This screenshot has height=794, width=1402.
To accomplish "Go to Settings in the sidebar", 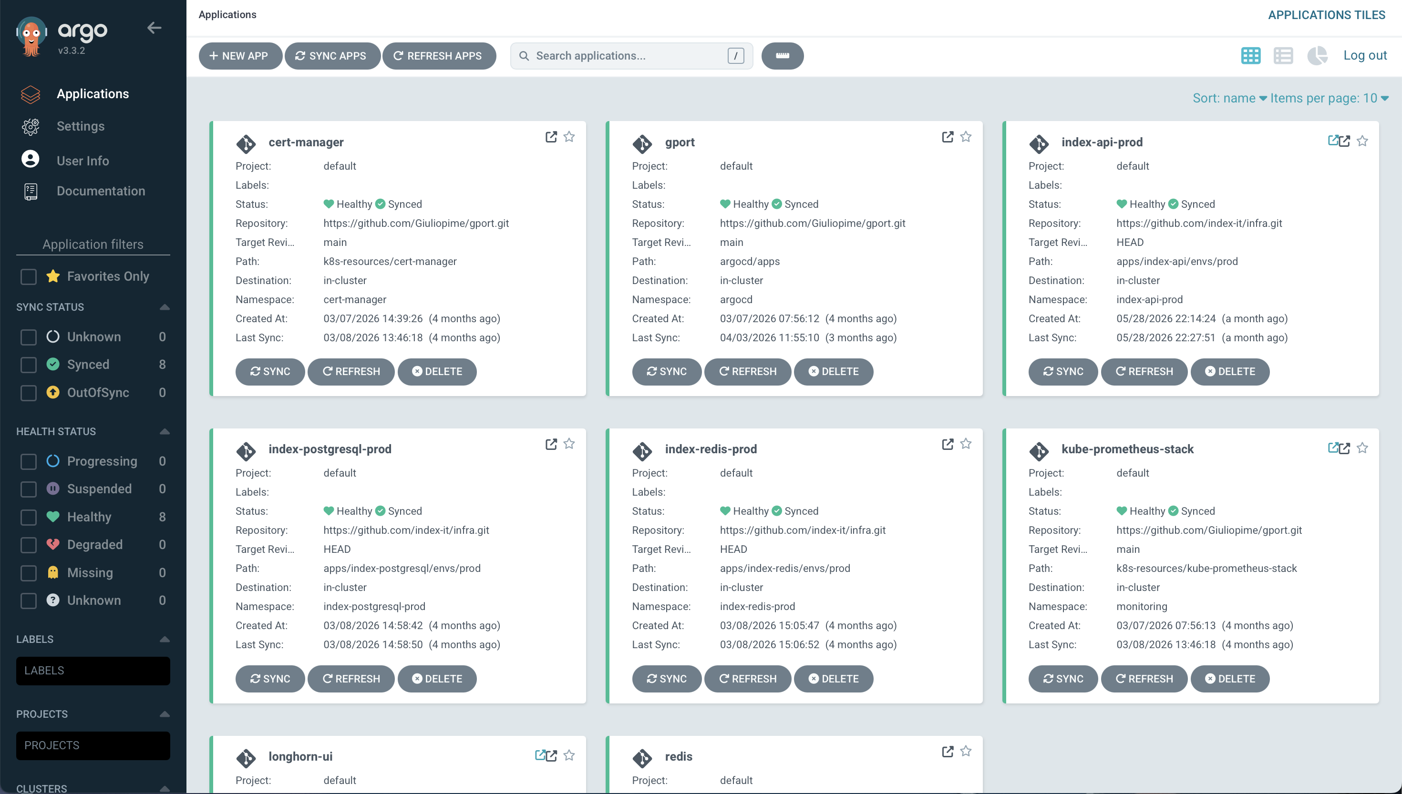I will point(81,126).
